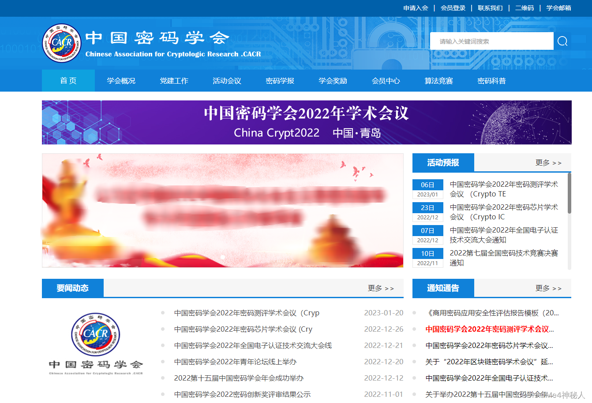This screenshot has height=403, width=592.
Task: Open news 中国密码学会2022年密码芯片学术会议 (Cry
Action: tap(243, 329)
